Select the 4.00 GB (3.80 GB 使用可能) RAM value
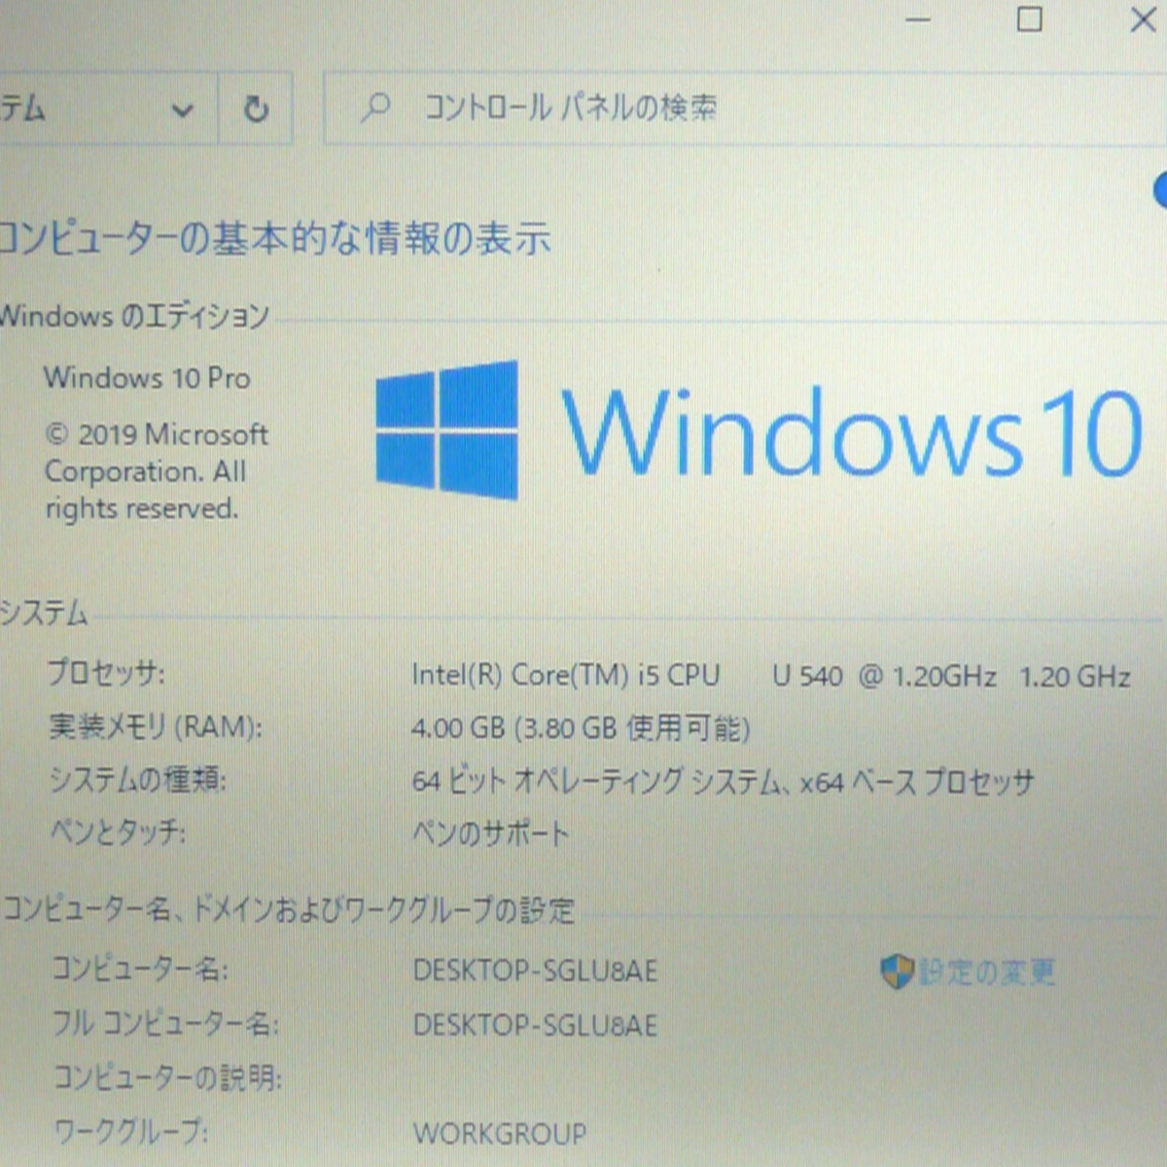Viewport: 1167px width, 1167px height. click(581, 727)
